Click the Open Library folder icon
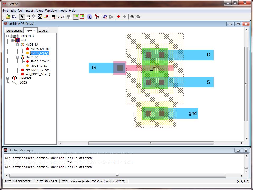This screenshot has height=190, width=253. [x=8, y=17]
